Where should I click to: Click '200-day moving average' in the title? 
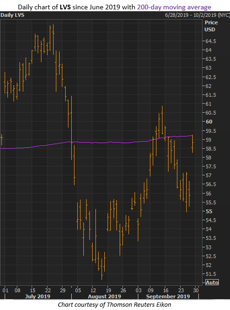click(x=174, y=7)
